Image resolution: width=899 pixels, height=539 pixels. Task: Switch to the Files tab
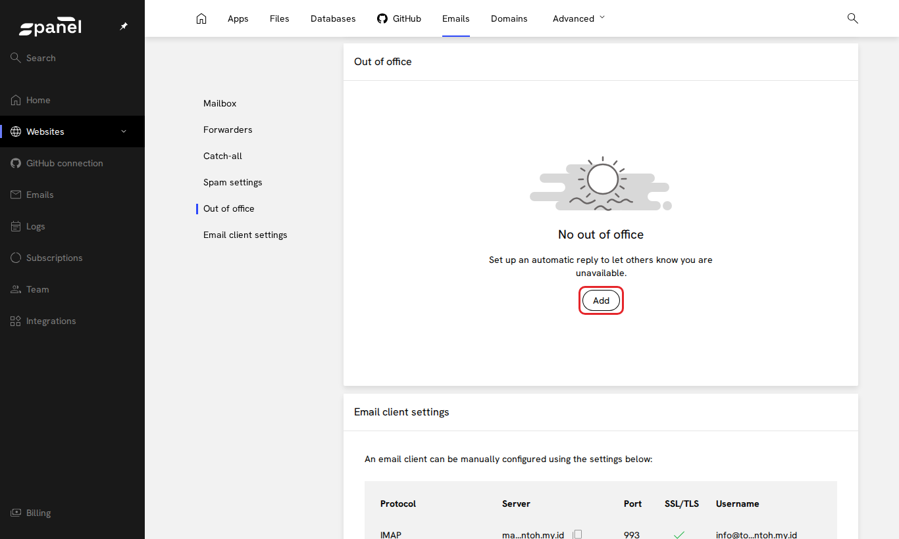[280, 18]
